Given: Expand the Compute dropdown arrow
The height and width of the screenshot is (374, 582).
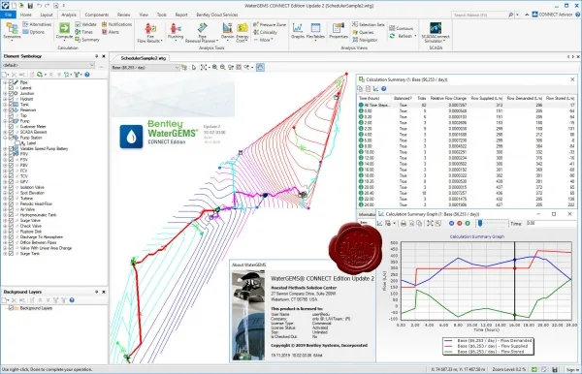Looking at the screenshot, I should (x=64, y=40).
